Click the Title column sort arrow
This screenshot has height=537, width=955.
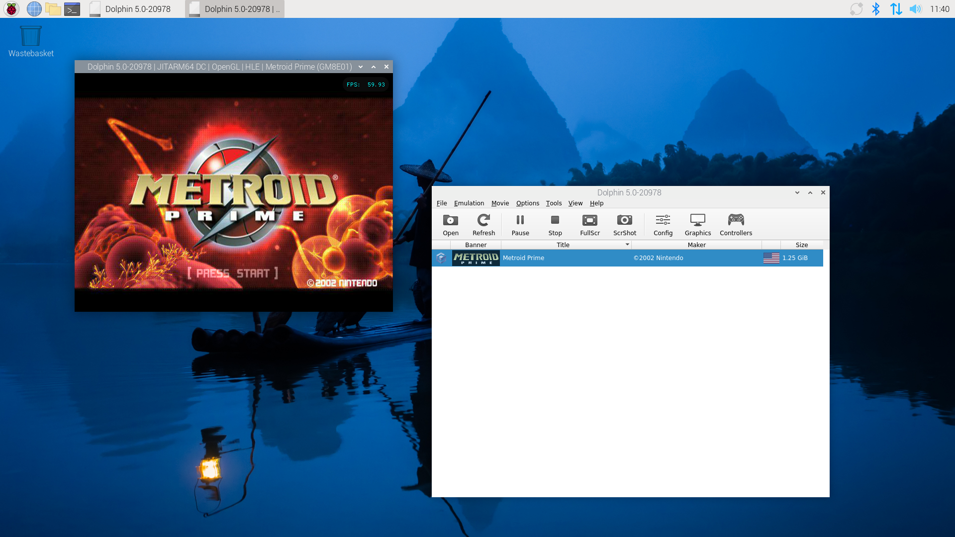[627, 244]
